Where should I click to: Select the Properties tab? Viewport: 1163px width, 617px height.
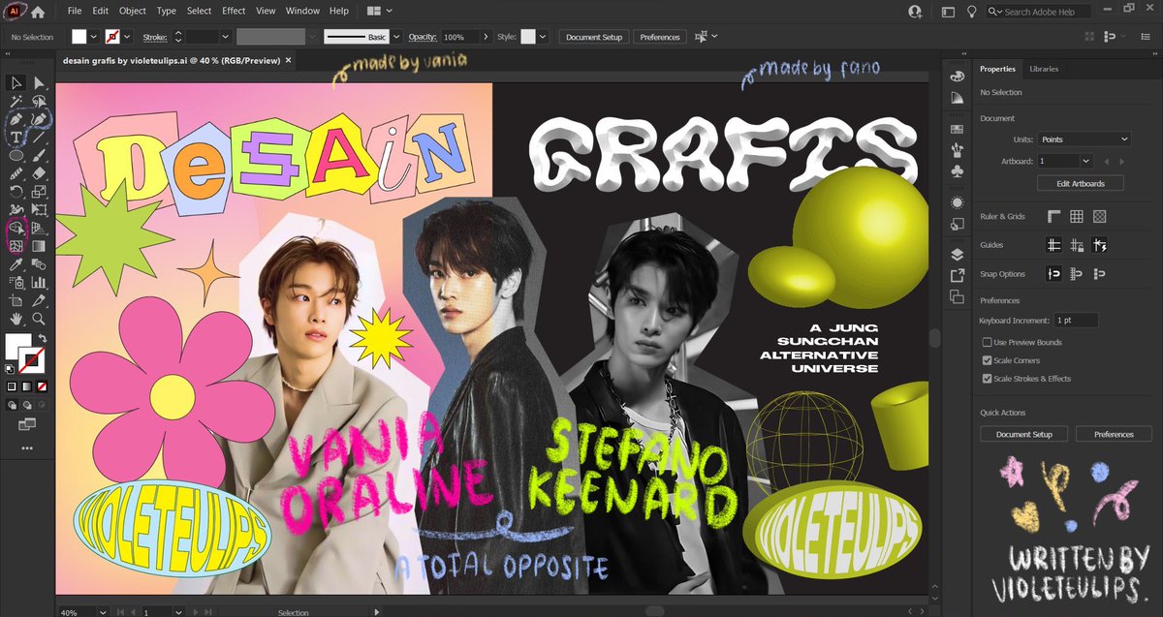[997, 69]
